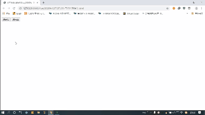Image resolution: width=205 pixels, height=115 pixels.
Task: Open the Login bookmark
Action: click(17, 13)
